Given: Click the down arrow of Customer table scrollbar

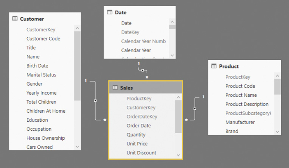Looking at the screenshot, I should tap(77, 147).
